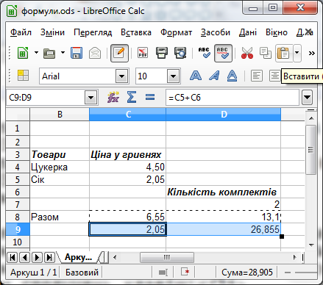Image resolution: width=323 pixels, height=285 pixels.
Task: Expand the font size 10 dropdown
Action: point(173,76)
